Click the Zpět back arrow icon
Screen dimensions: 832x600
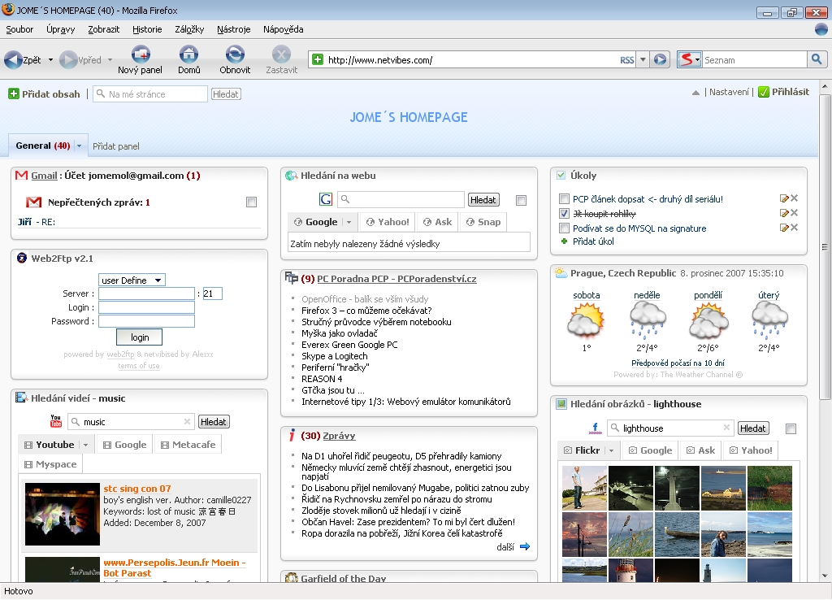pyautogui.click(x=13, y=60)
